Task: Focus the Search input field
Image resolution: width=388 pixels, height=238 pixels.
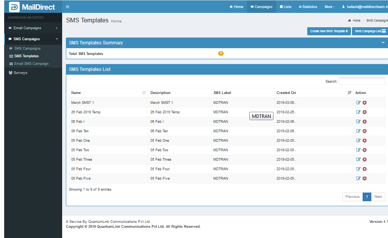Action: coord(362,81)
